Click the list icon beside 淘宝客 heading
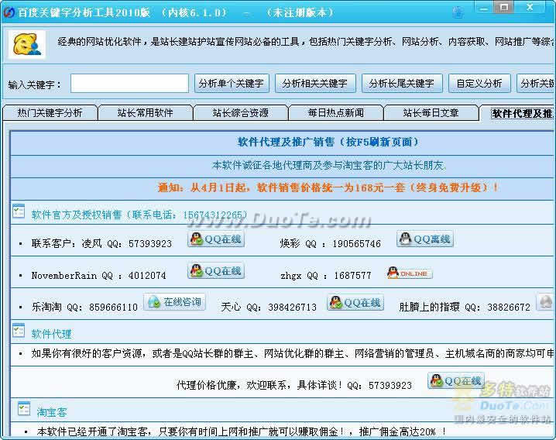The width and height of the screenshot is (556, 440). pyautogui.click(x=24, y=408)
